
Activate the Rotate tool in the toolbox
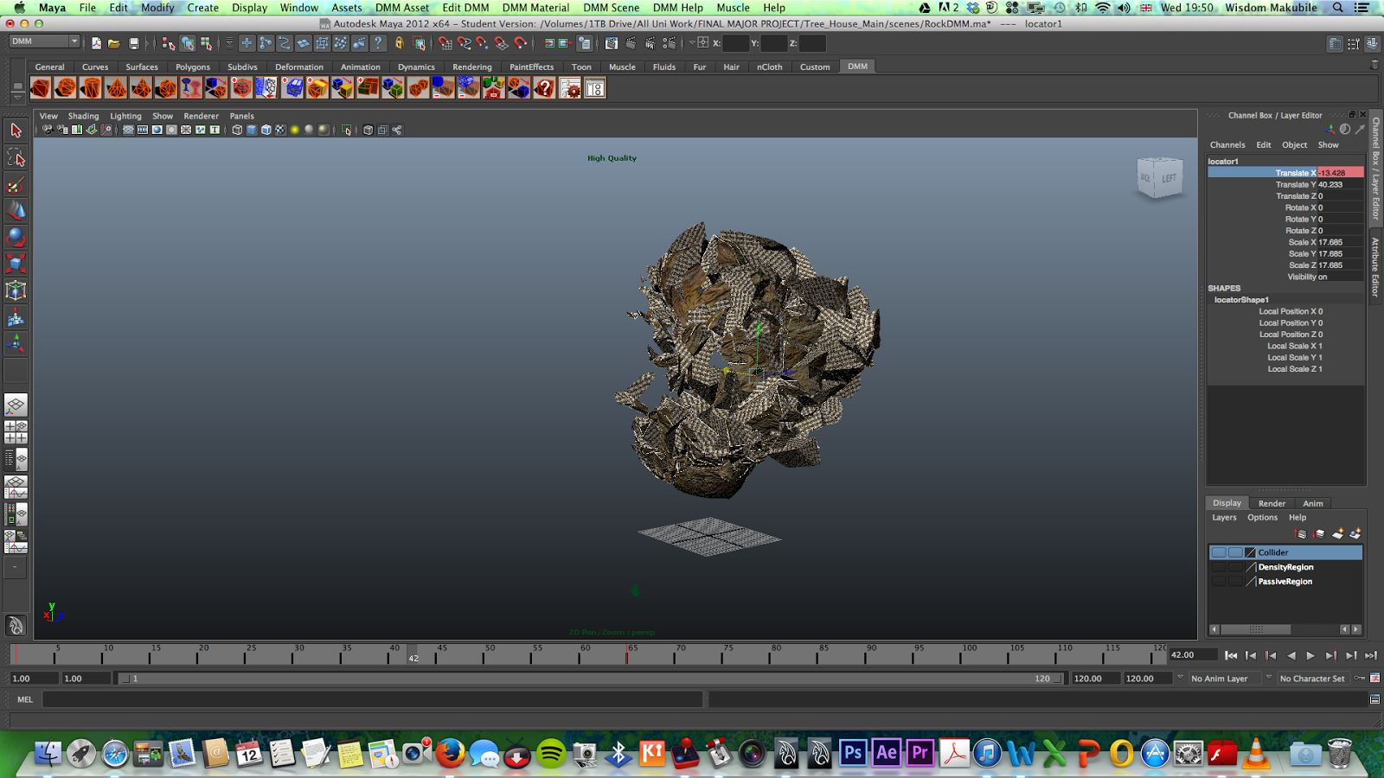tap(16, 237)
